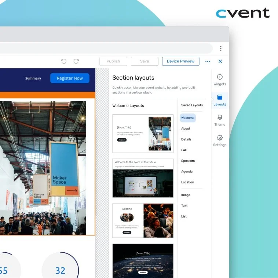Click the 'Section layouts' title

(133, 78)
